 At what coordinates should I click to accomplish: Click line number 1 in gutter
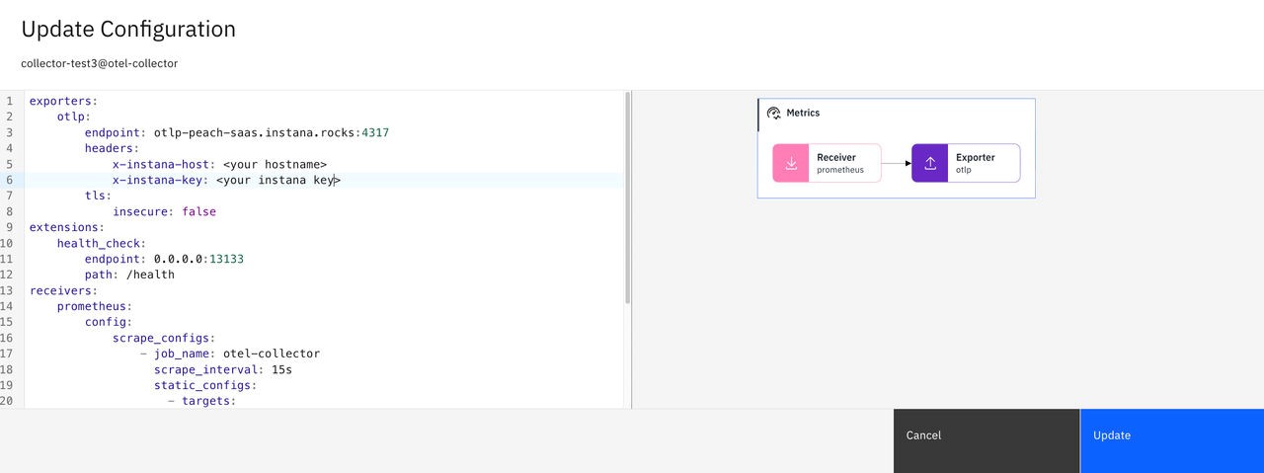click(9, 101)
